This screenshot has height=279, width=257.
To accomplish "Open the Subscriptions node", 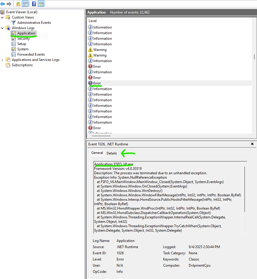I will point(22,65).
